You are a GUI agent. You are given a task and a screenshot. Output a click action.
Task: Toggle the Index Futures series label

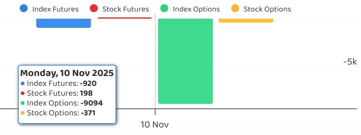[55, 9]
